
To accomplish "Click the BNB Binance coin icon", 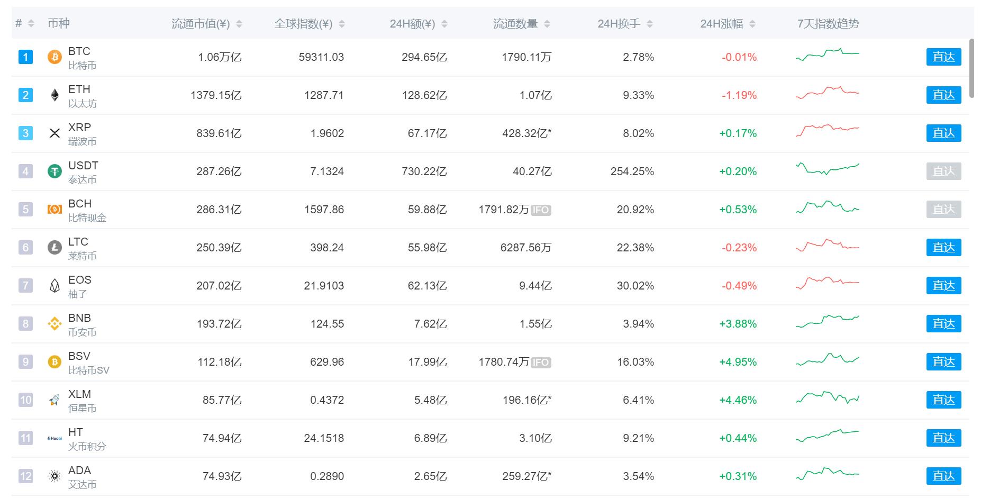I will pos(54,323).
